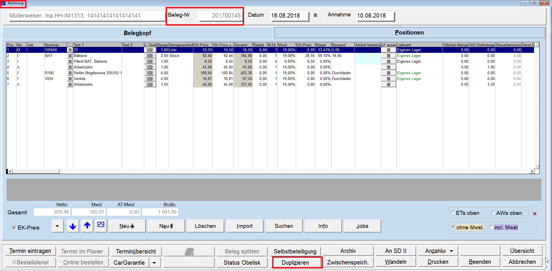
Task: Open text icon for Pfand BAT row
Action: tap(70, 62)
